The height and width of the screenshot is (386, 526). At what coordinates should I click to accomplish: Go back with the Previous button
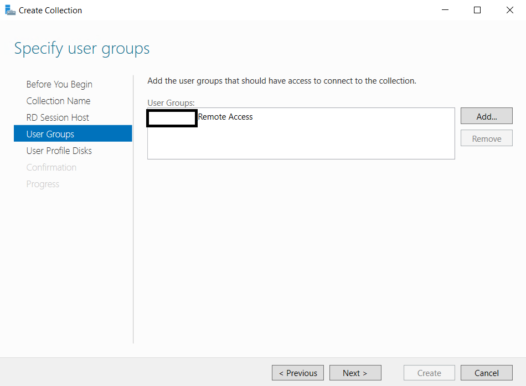(x=298, y=373)
